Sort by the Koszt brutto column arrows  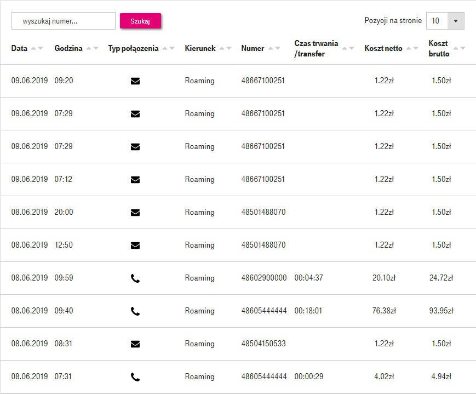click(460, 48)
